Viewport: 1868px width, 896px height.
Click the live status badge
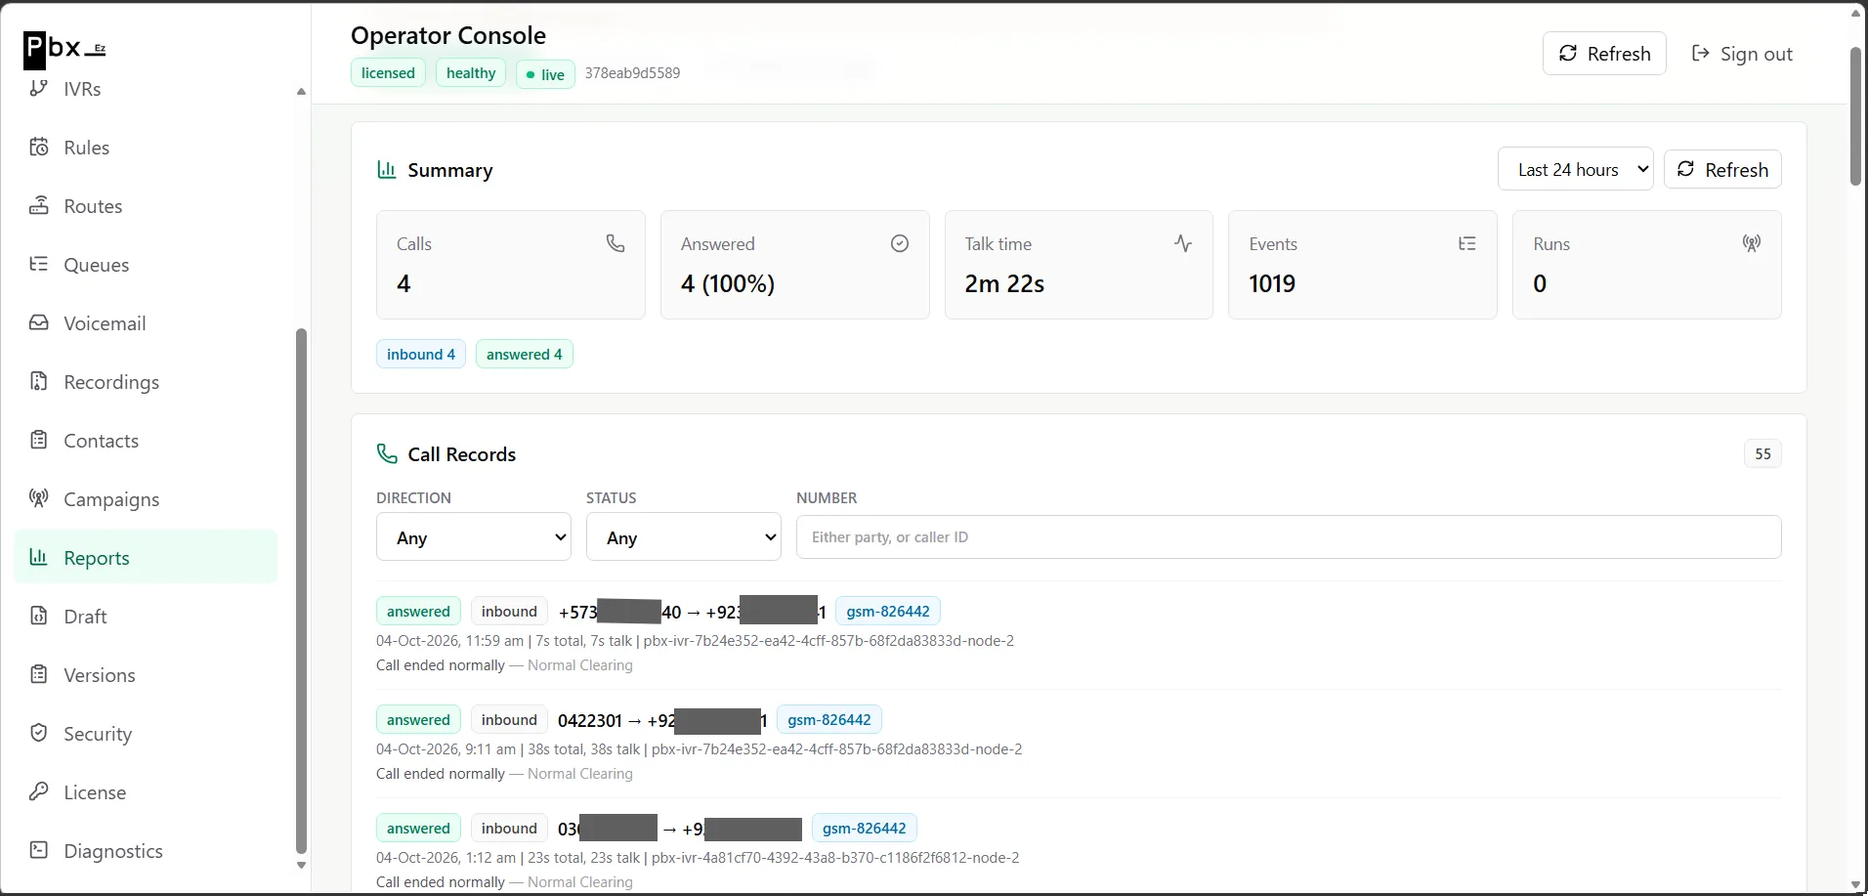click(x=545, y=74)
